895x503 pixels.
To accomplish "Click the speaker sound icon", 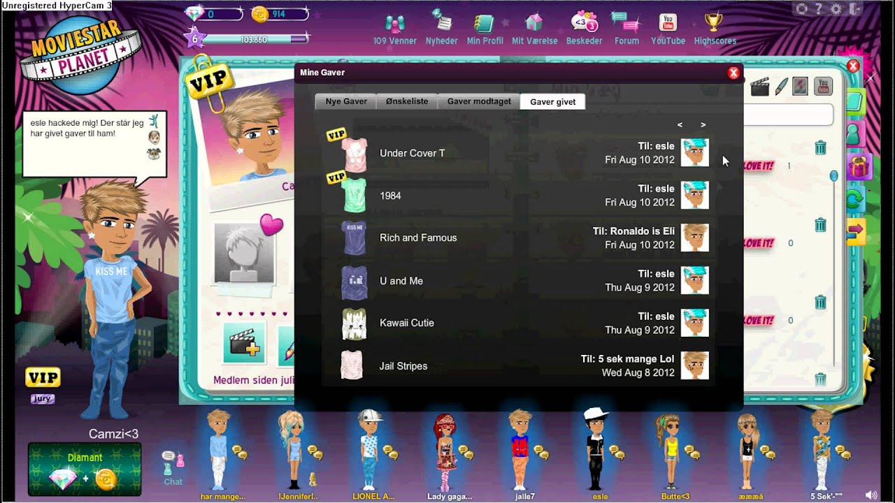I will point(871,495).
